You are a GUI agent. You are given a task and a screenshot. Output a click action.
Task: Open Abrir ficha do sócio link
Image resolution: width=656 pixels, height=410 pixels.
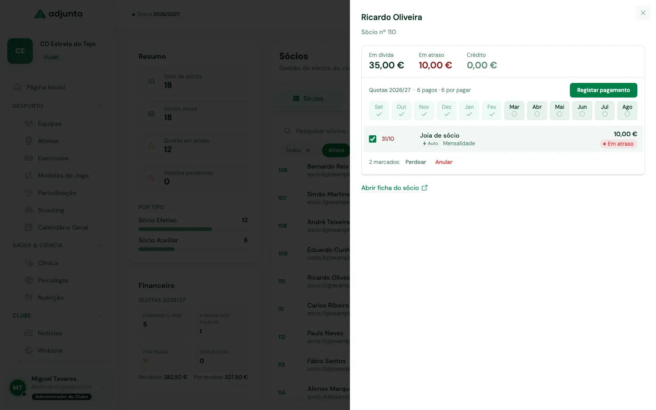pos(390,188)
